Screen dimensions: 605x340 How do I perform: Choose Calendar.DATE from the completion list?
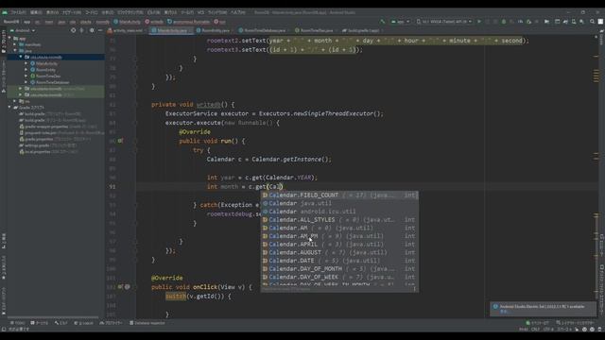339,261
